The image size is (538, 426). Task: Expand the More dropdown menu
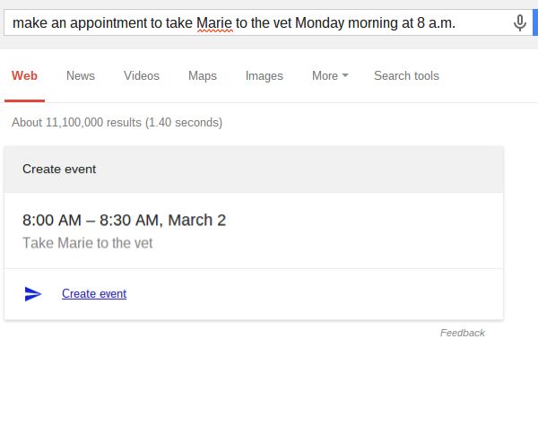330,76
